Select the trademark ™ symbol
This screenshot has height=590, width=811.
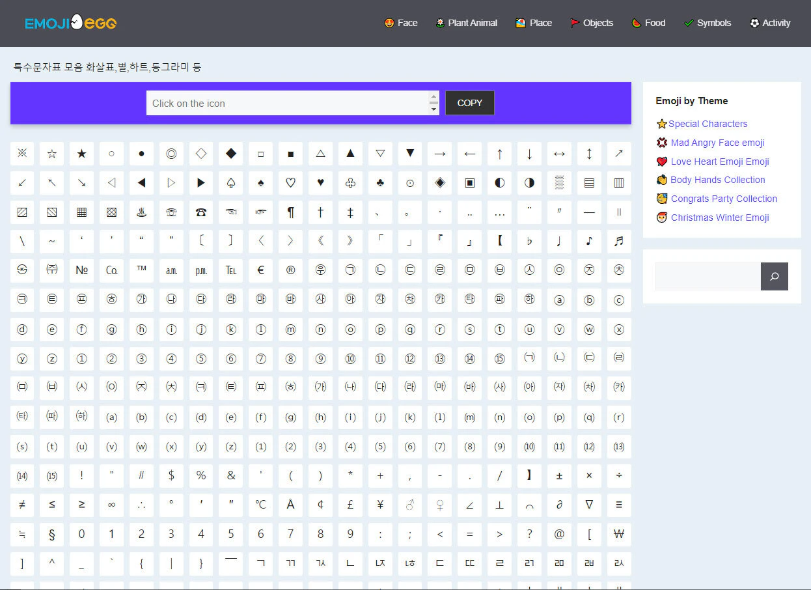[x=141, y=270]
